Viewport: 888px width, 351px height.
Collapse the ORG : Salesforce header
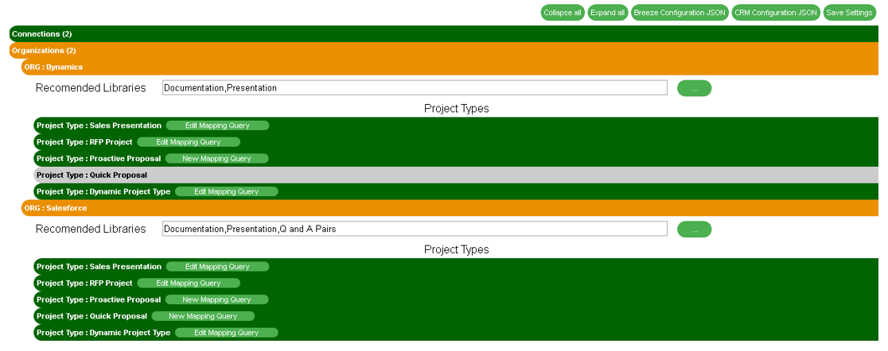tap(450, 208)
